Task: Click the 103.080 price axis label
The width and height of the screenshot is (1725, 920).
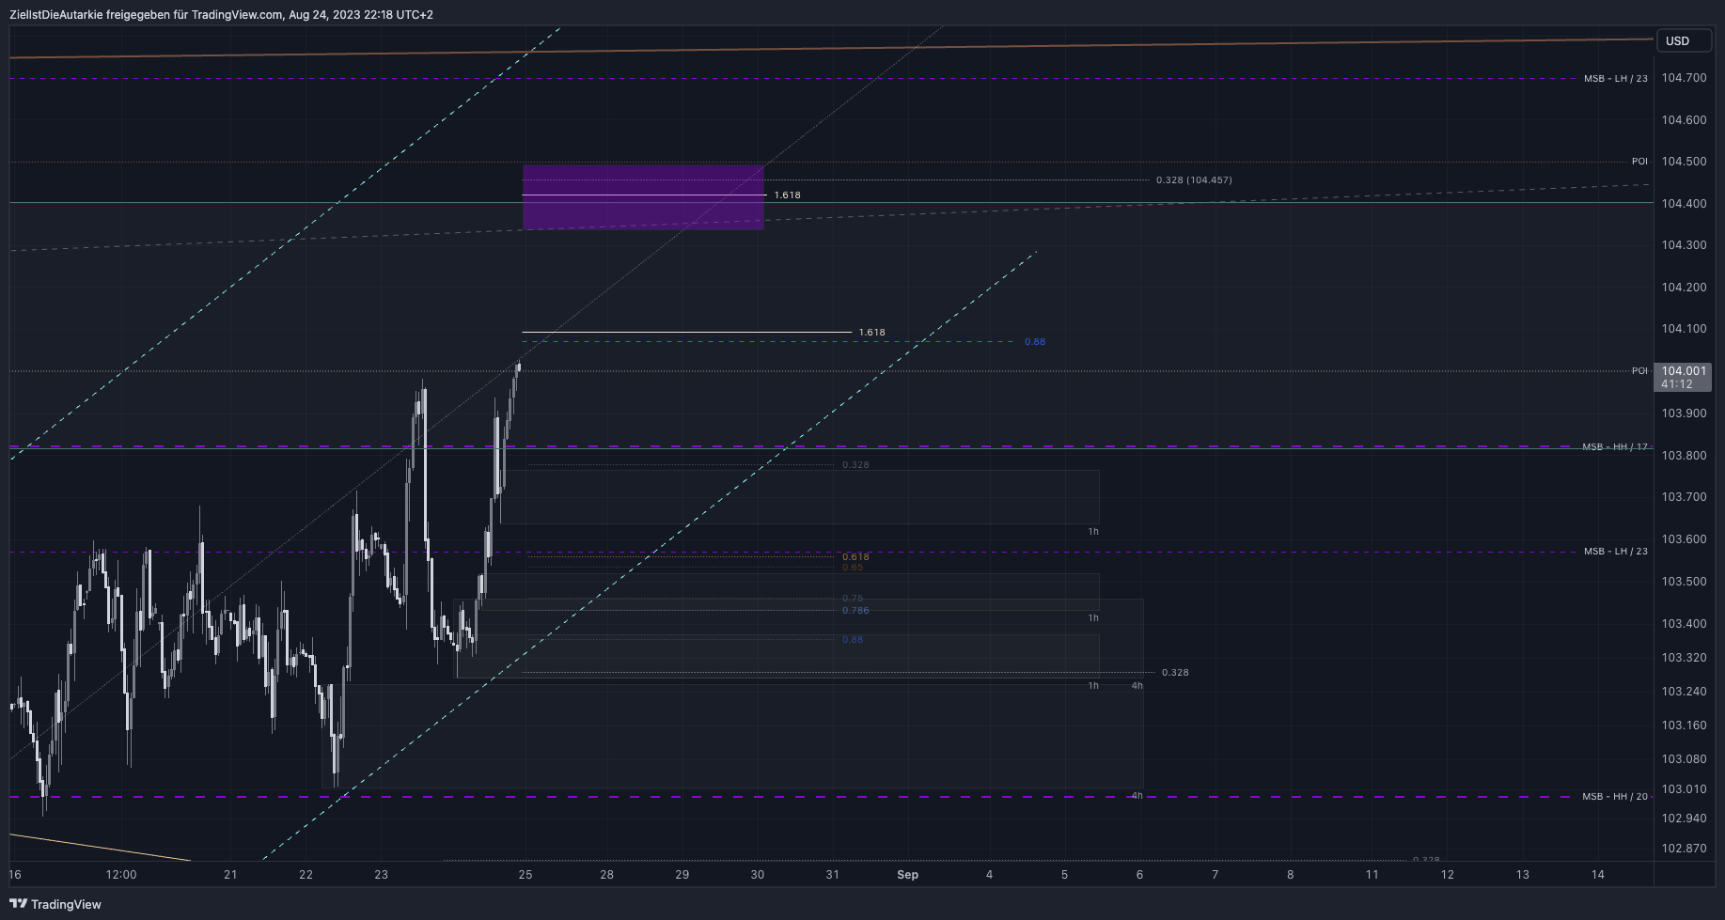Action: pos(1684,759)
